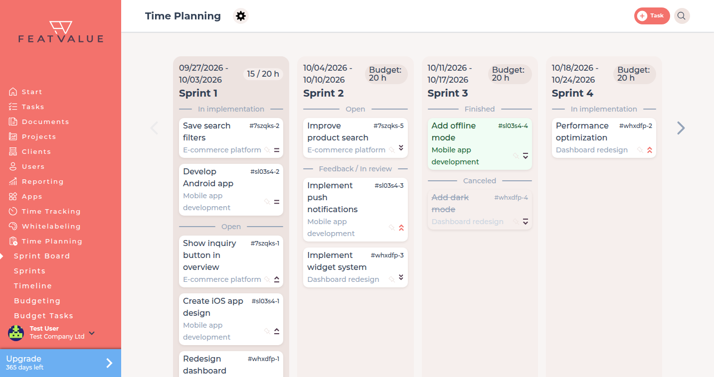Click the Users person icon in sidebar
The image size is (714, 377).
13,166
